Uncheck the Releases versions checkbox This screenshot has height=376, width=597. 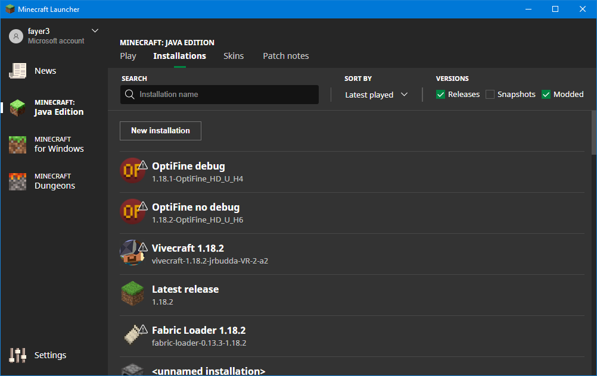pos(441,95)
